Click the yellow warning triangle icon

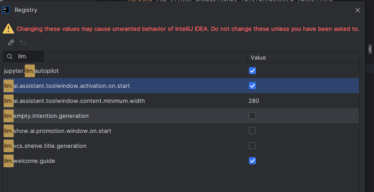pos(8,29)
